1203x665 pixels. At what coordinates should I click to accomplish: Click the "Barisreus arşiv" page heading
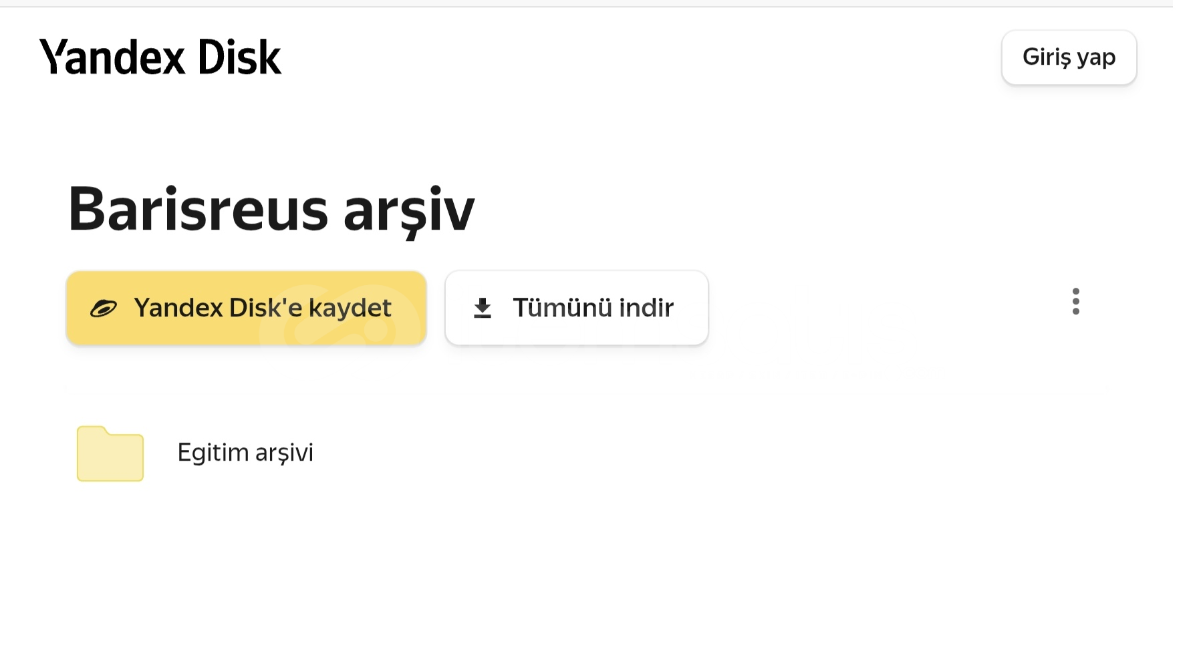point(271,210)
